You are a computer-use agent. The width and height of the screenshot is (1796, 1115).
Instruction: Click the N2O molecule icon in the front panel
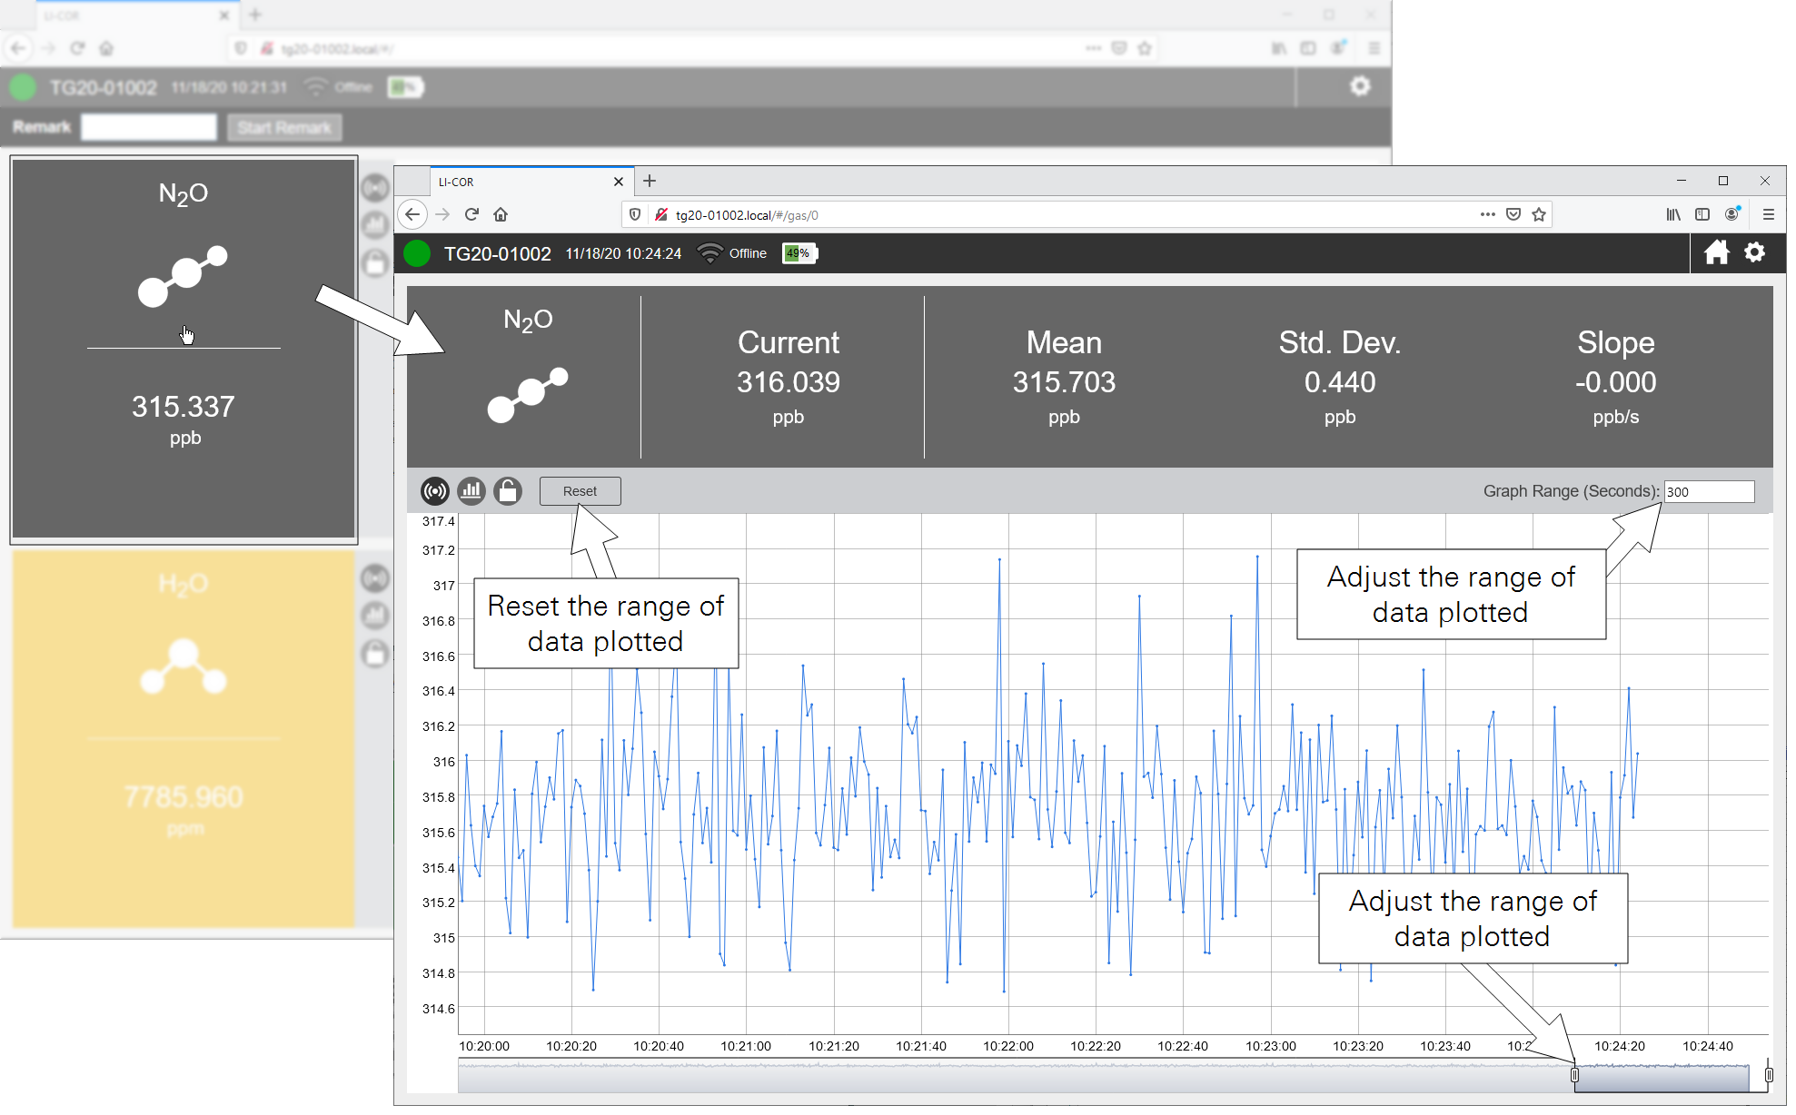point(528,395)
